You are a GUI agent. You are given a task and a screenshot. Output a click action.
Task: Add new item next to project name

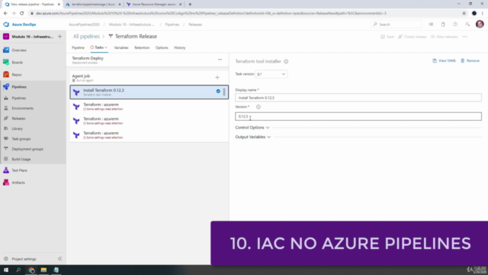coord(59,37)
